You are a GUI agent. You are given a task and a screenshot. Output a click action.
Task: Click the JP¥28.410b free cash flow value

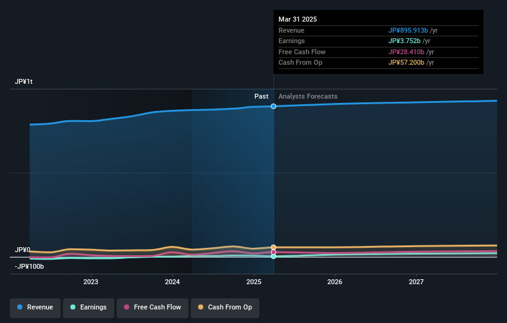(406, 52)
